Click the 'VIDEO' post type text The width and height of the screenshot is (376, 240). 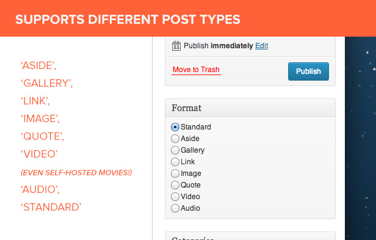pos(39,154)
